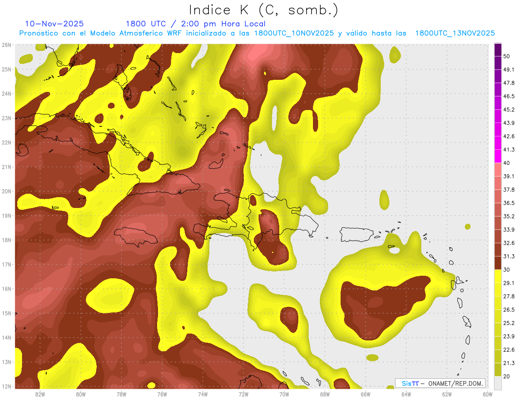The height and width of the screenshot is (400, 518).
Task: Click the colorbar value "22.6"
Action: 509,350
